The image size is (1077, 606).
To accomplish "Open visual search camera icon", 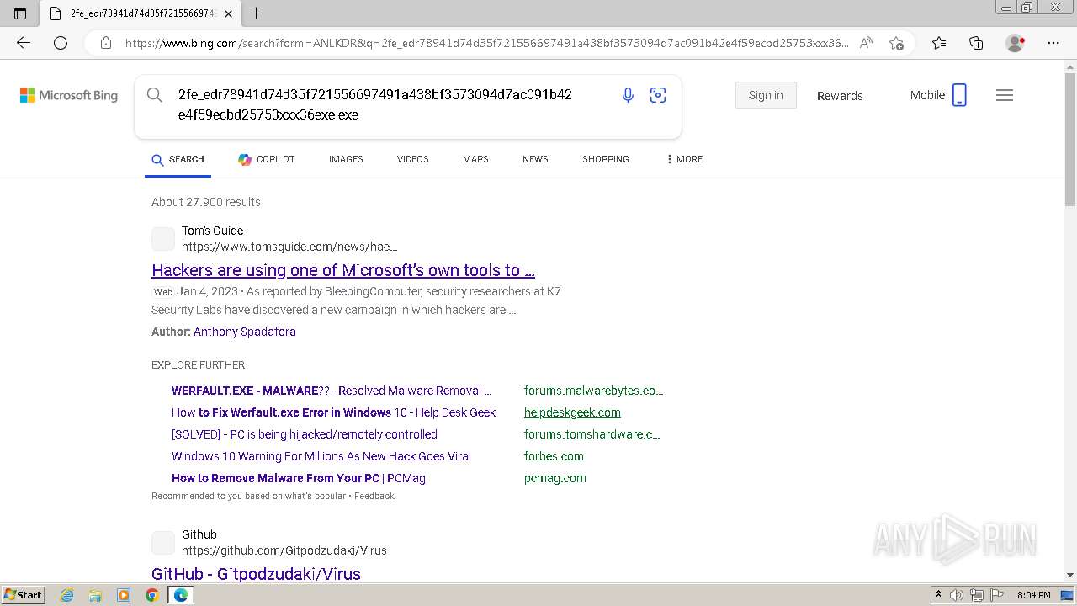I will pos(658,95).
